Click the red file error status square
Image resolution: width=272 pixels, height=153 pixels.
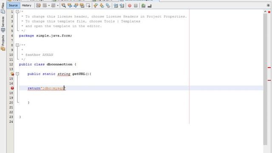(x=269, y=12)
